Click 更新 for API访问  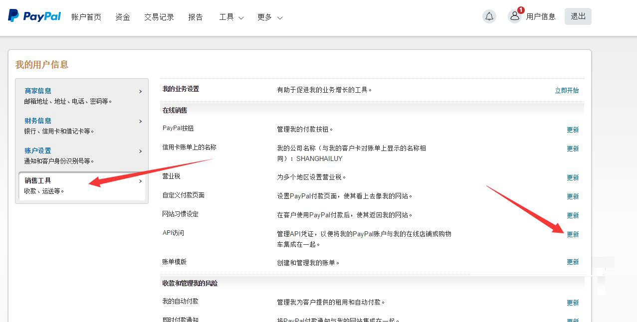pos(573,234)
